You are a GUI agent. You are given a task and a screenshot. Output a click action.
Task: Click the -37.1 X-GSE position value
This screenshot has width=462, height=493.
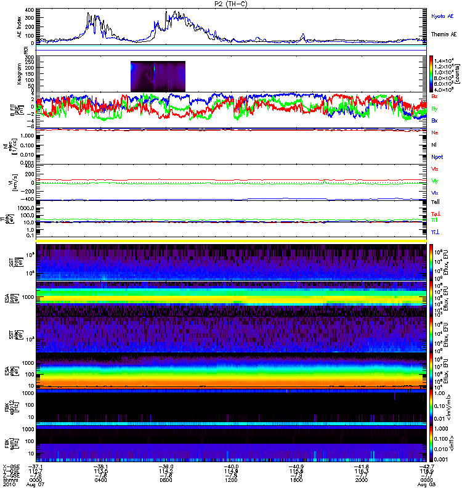(36, 467)
